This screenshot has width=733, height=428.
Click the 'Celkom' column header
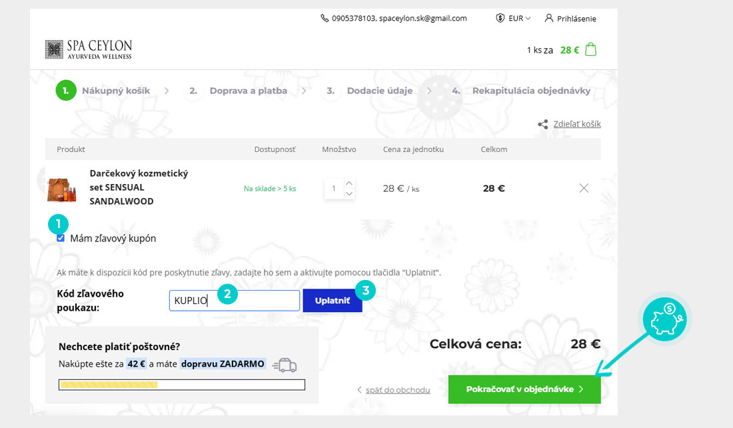coord(494,149)
